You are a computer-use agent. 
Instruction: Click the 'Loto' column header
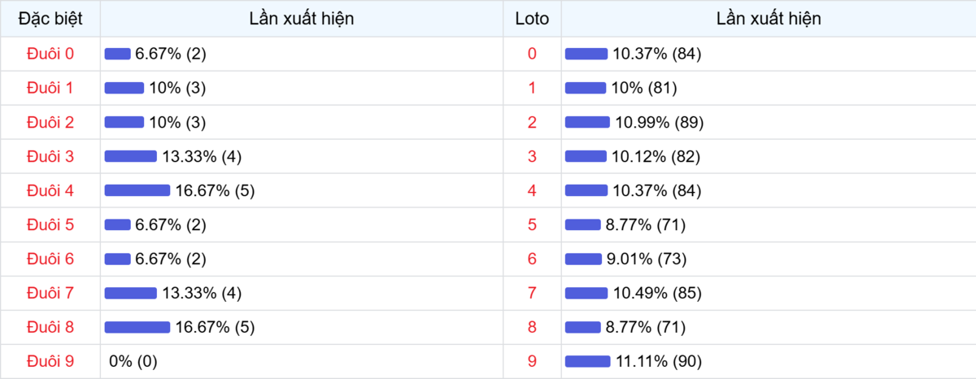tap(532, 19)
